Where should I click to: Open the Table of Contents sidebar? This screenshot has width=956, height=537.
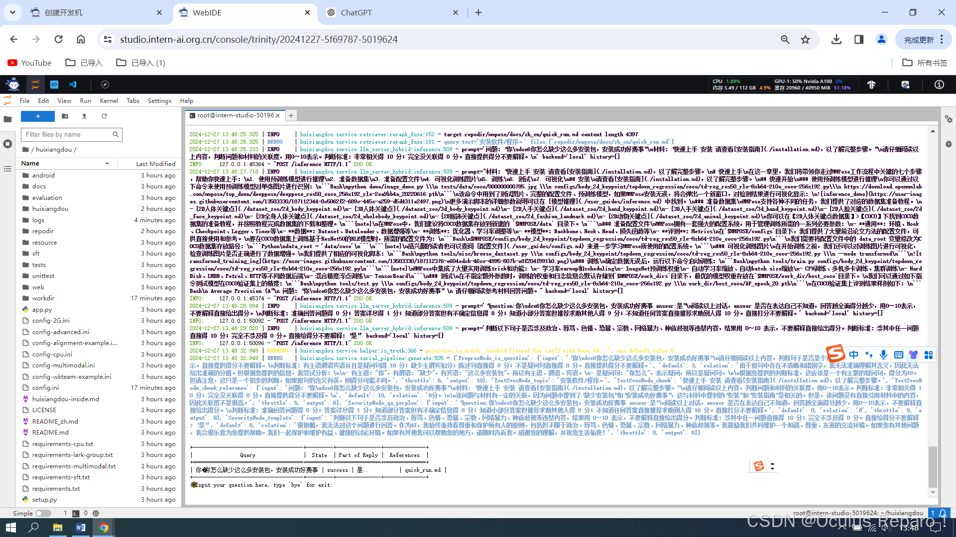click(7, 169)
